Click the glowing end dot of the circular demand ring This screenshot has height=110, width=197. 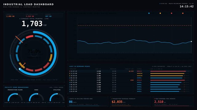coord(20,69)
